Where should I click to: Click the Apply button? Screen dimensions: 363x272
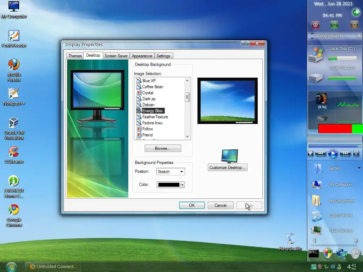click(x=249, y=205)
